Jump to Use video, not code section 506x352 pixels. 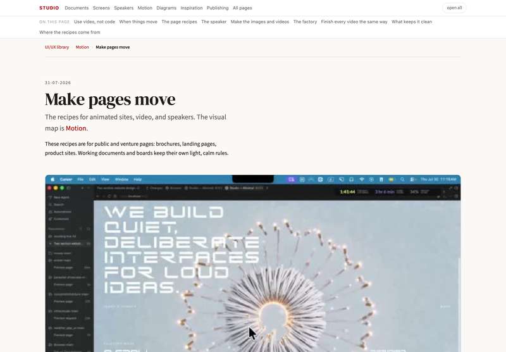click(x=94, y=22)
